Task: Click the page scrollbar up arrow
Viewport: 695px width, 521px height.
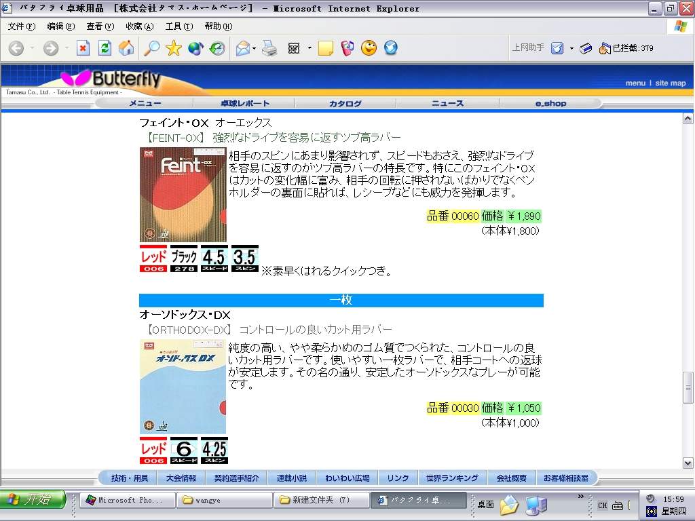Action: [688, 118]
